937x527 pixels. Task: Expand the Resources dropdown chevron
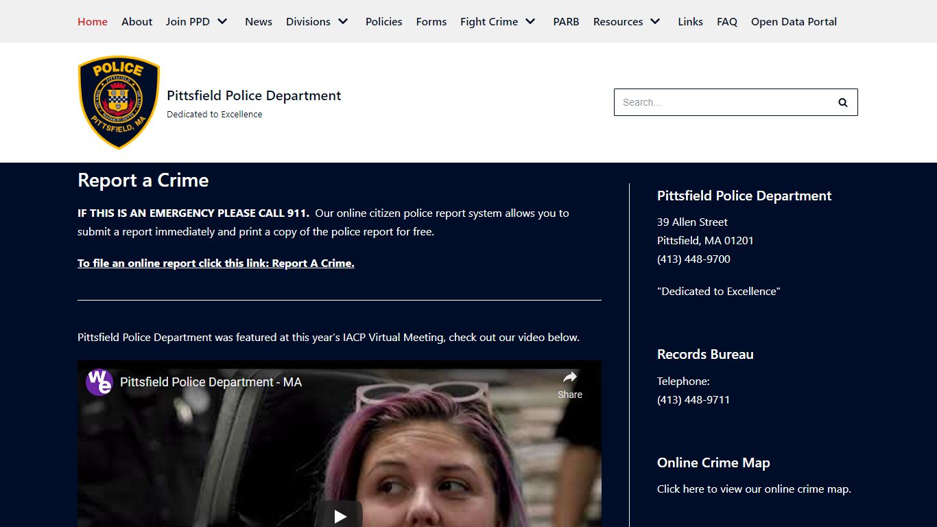point(655,21)
